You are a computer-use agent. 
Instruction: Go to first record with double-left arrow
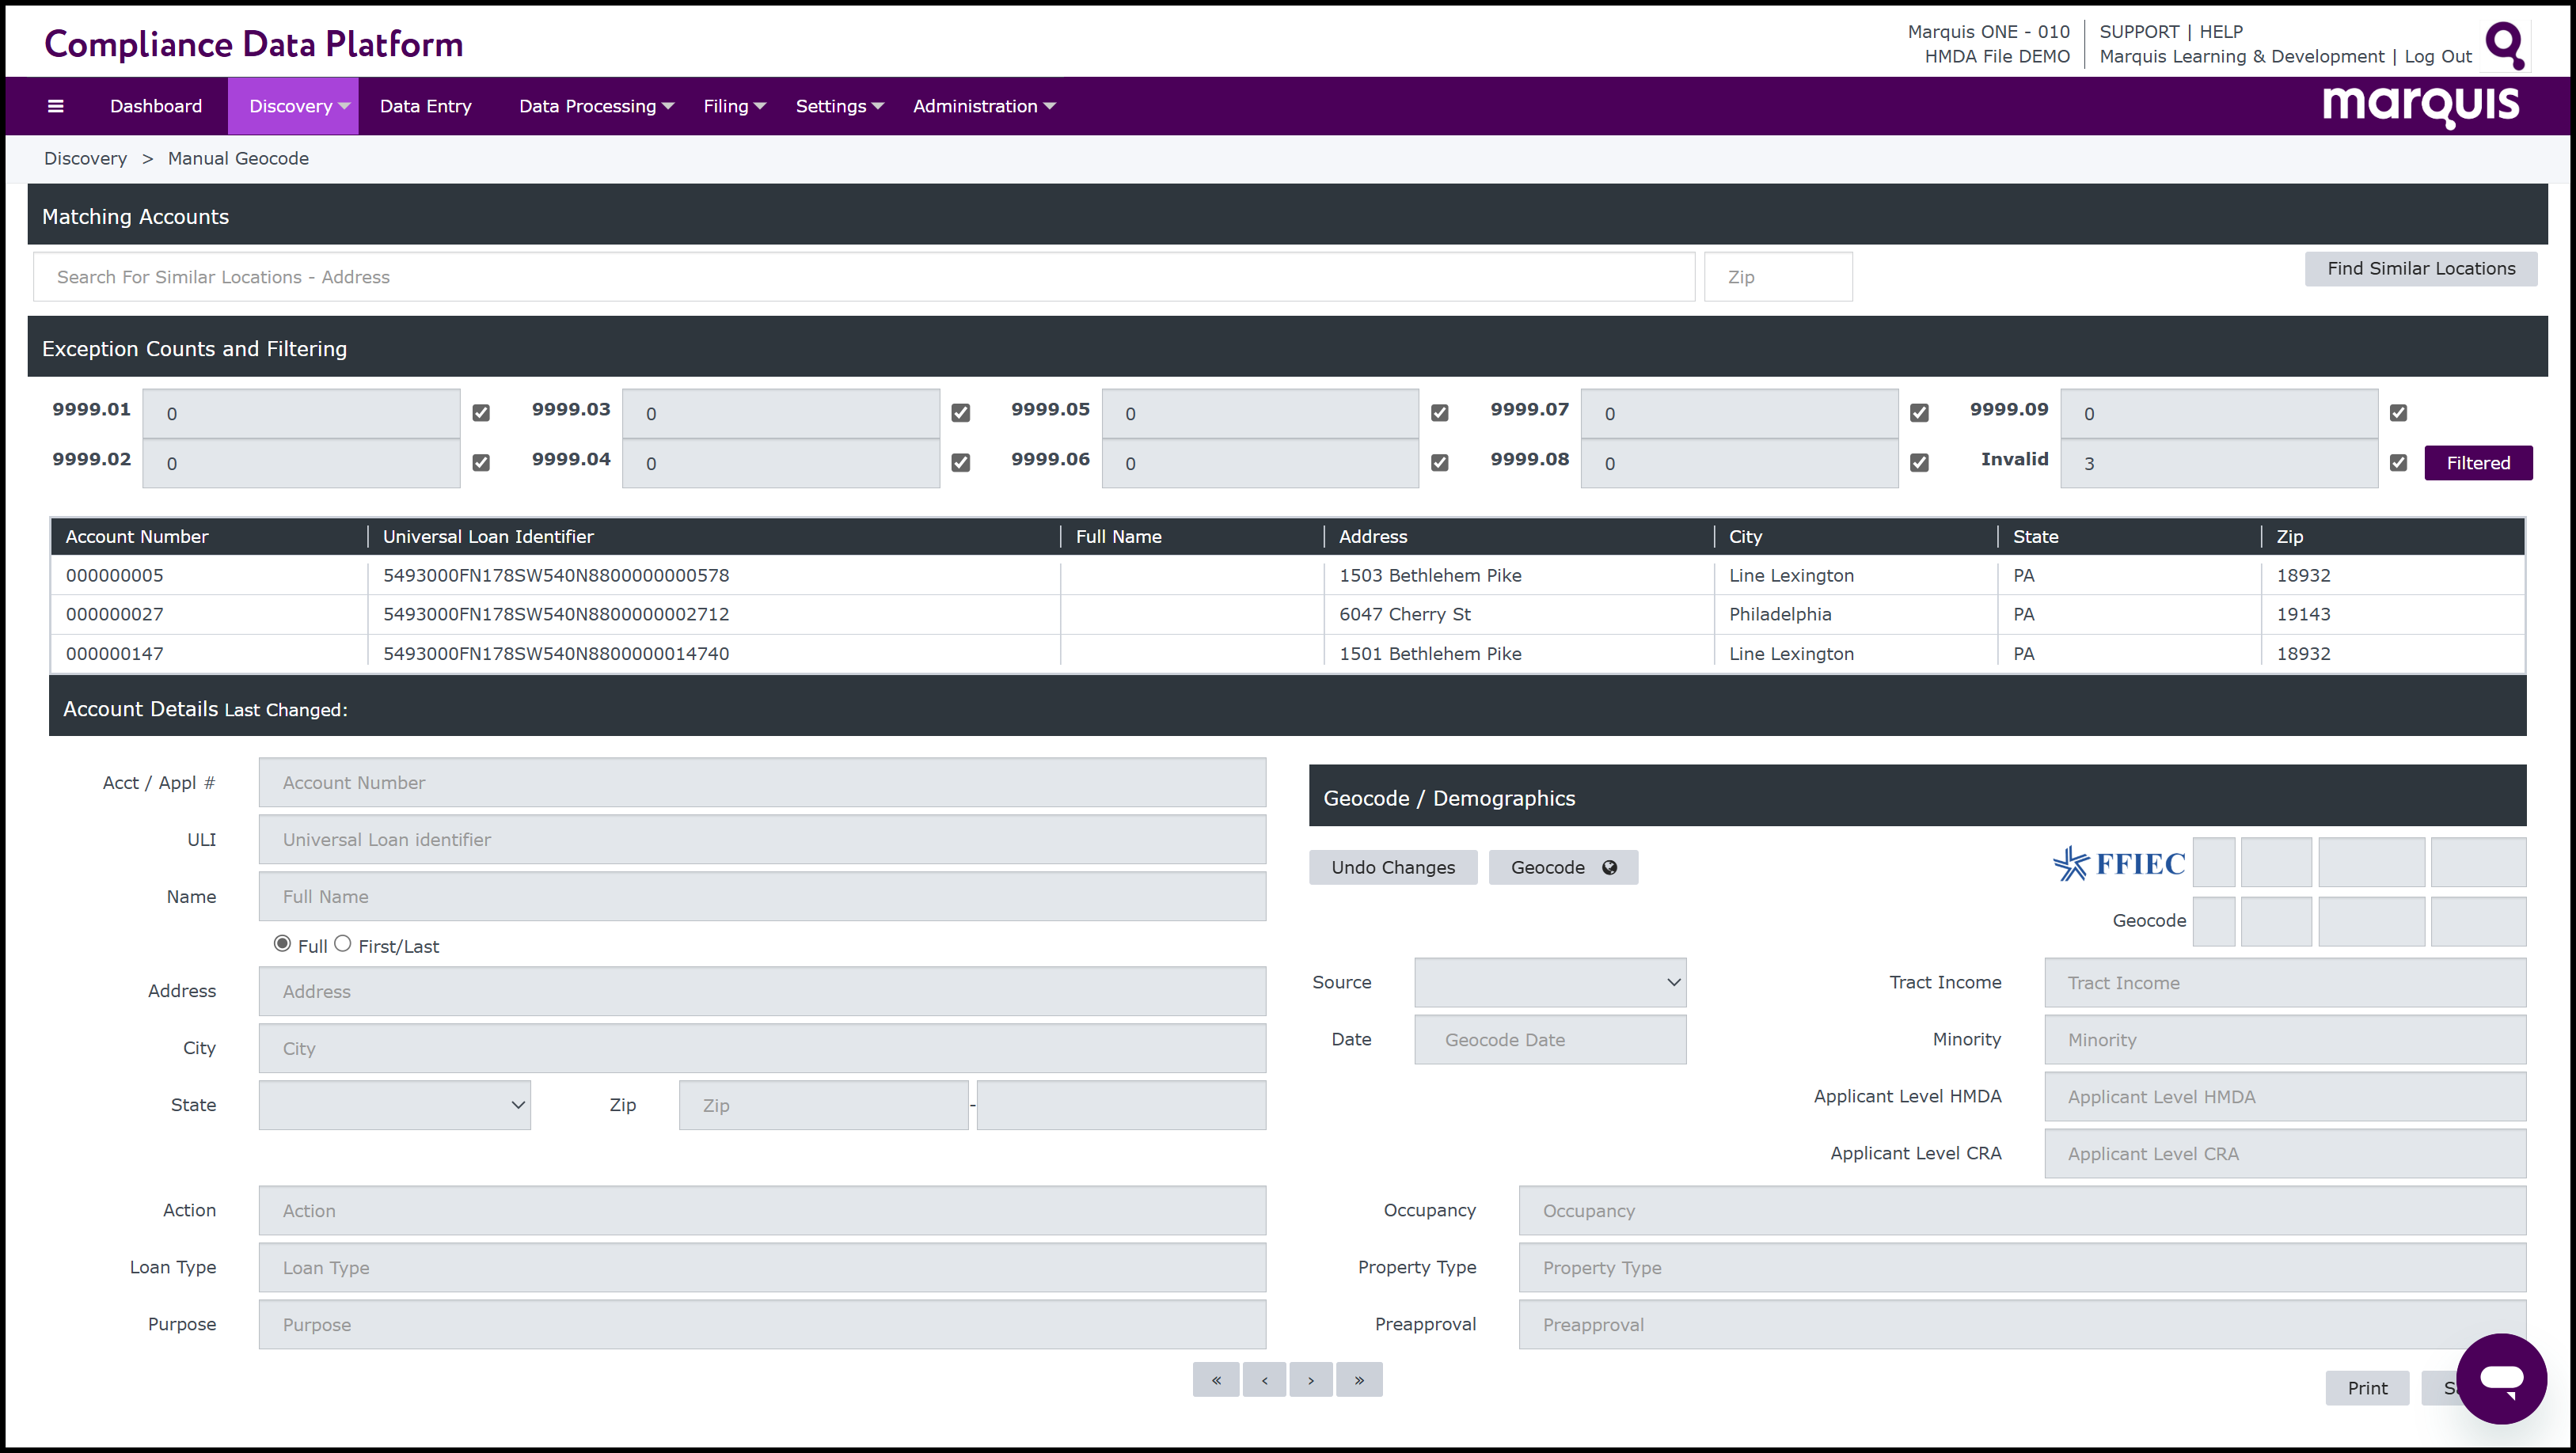(x=1216, y=1380)
